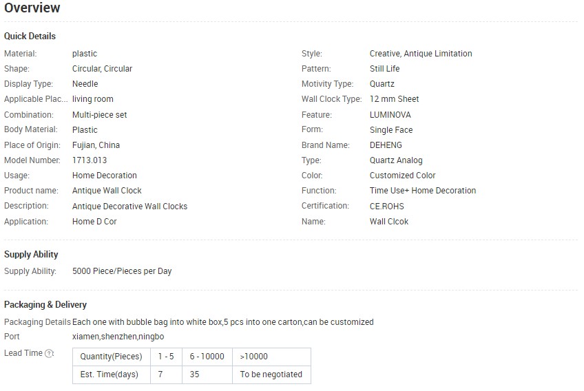Select the Overview heading
This screenshot has height=391, width=584.
(x=32, y=8)
